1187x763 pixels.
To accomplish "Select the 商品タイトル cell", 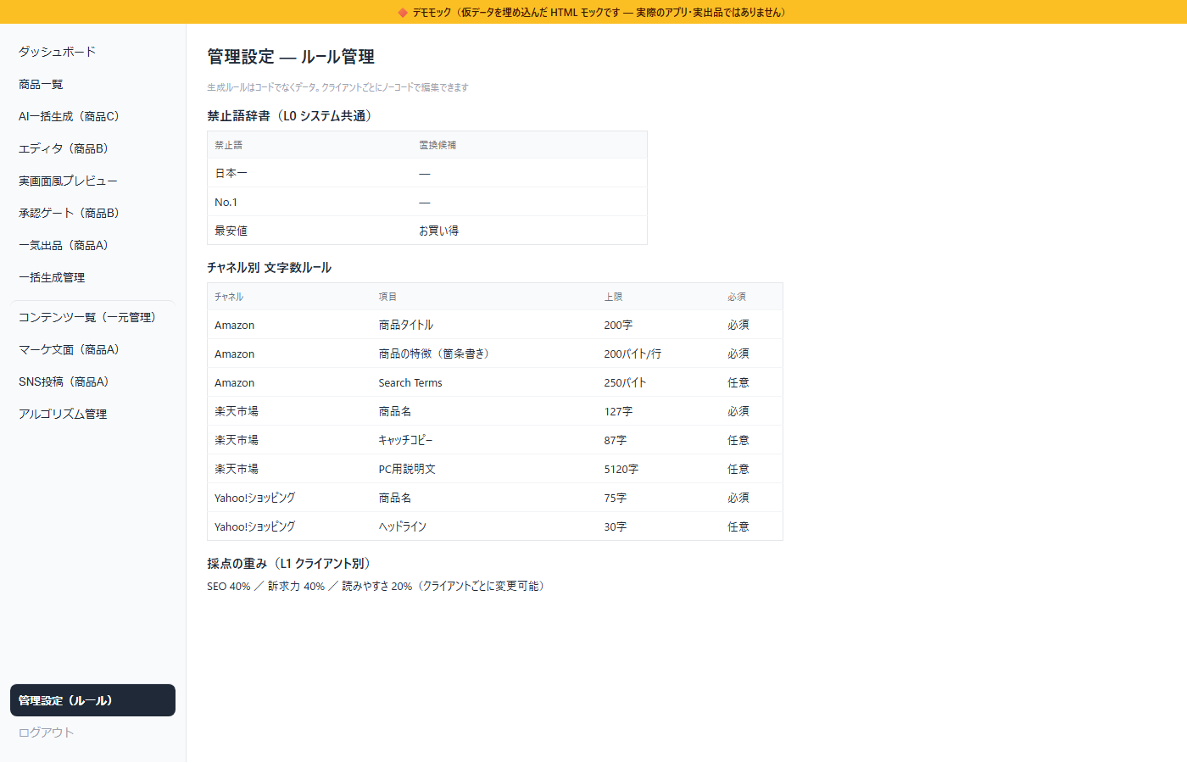I will pos(484,325).
